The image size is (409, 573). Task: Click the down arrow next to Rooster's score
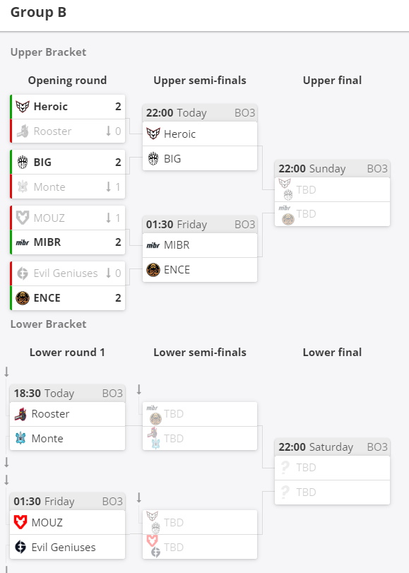pos(108,131)
